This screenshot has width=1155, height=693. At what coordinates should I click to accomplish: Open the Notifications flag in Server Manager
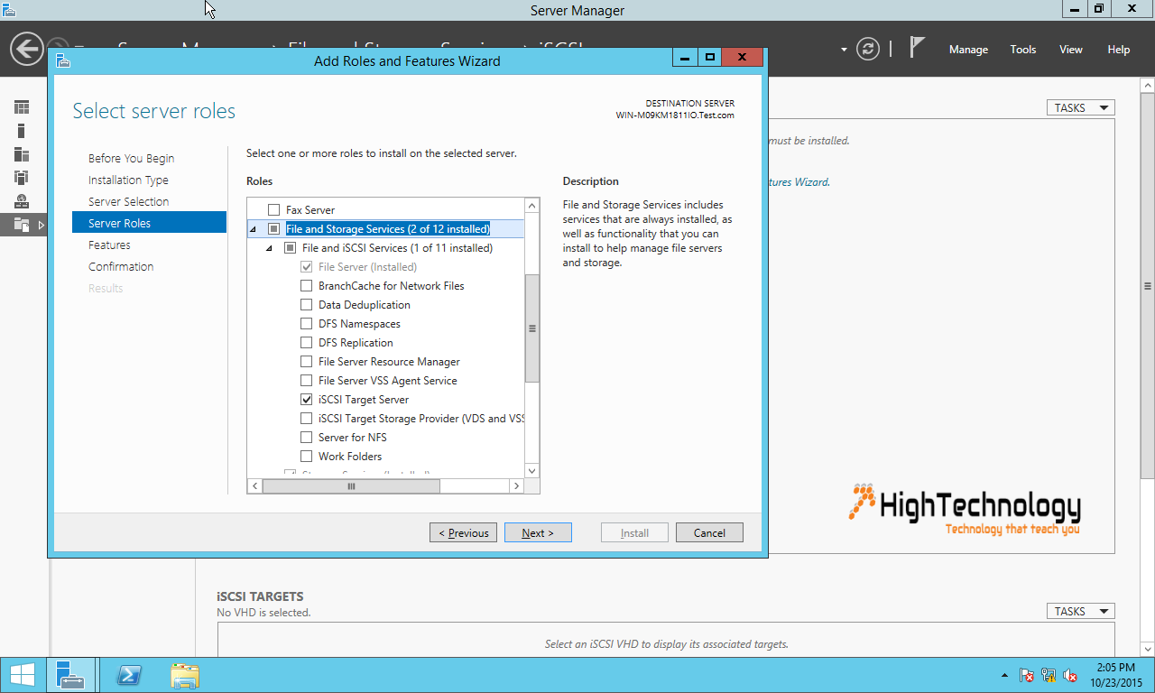[x=917, y=48]
